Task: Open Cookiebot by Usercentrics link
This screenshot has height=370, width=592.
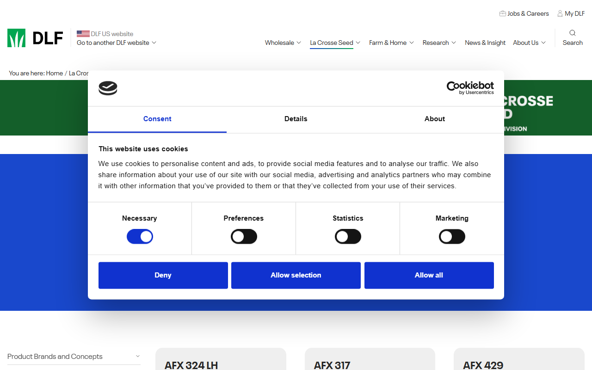Action: click(470, 88)
